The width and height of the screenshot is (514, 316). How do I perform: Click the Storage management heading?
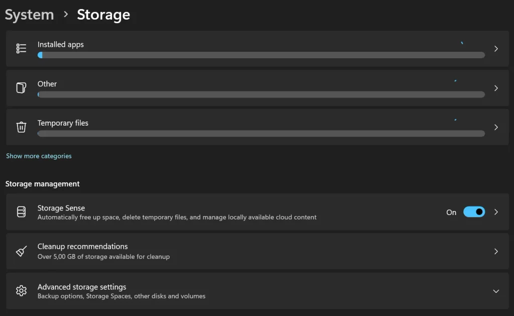click(x=42, y=184)
